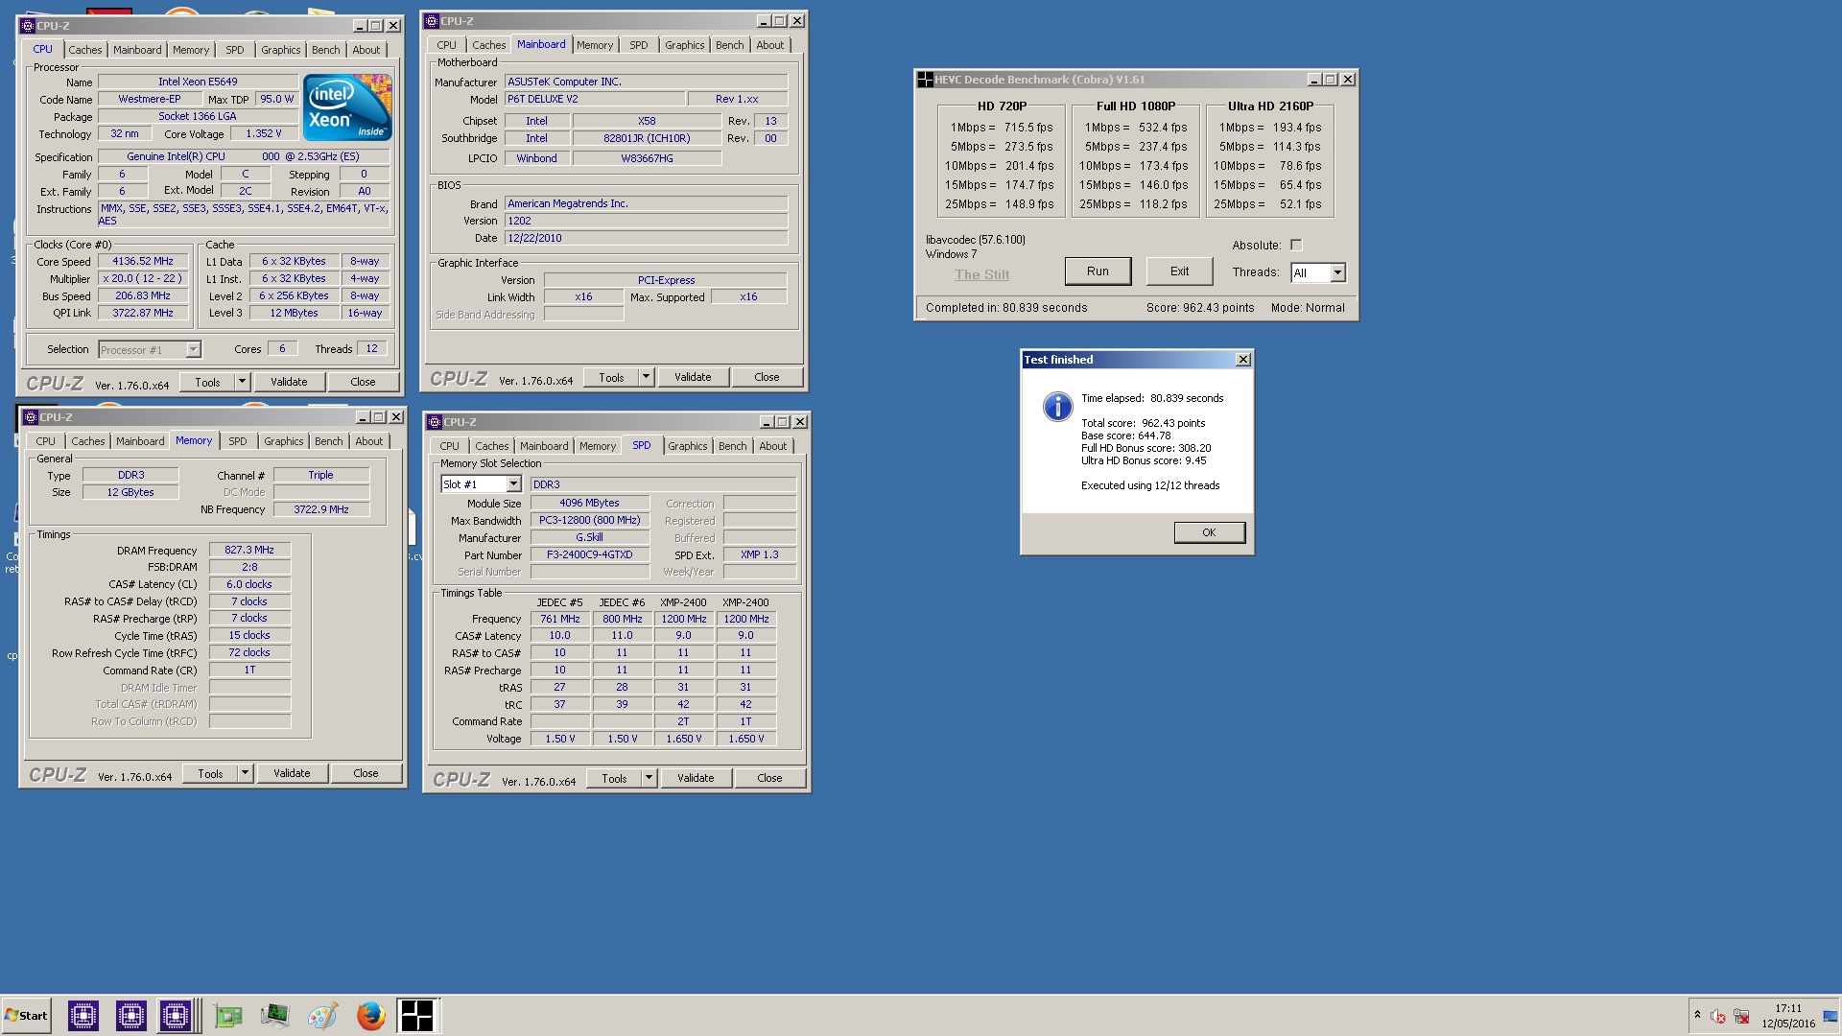Expand Tools arrow in CPU-Z Memory window
Screen dimensions: 1842x1036
(x=245, y=773)
